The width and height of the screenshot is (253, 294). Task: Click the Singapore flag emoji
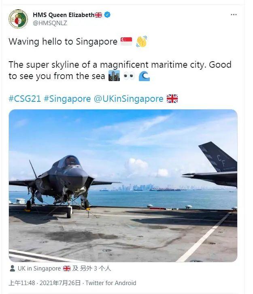[x=126, y=41]
